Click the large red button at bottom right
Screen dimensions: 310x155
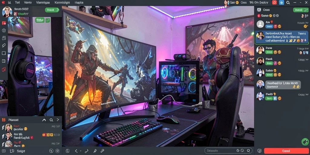(x=286, y=151)
